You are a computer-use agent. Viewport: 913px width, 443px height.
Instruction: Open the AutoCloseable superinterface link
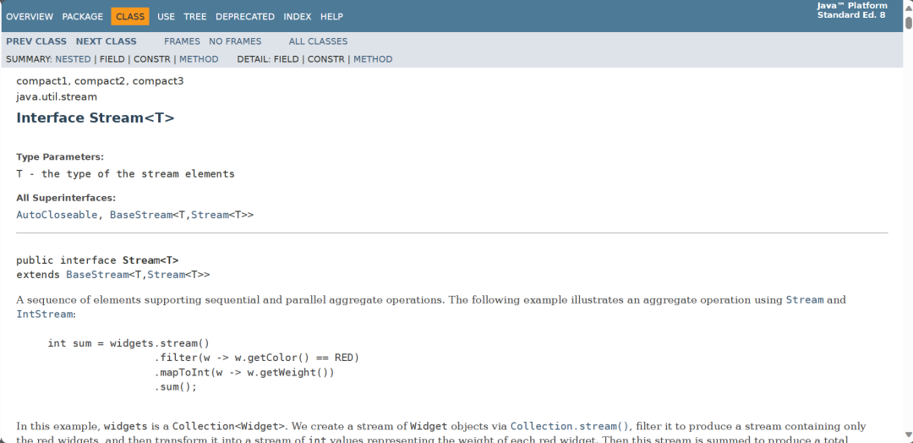(x=57, y=215)
